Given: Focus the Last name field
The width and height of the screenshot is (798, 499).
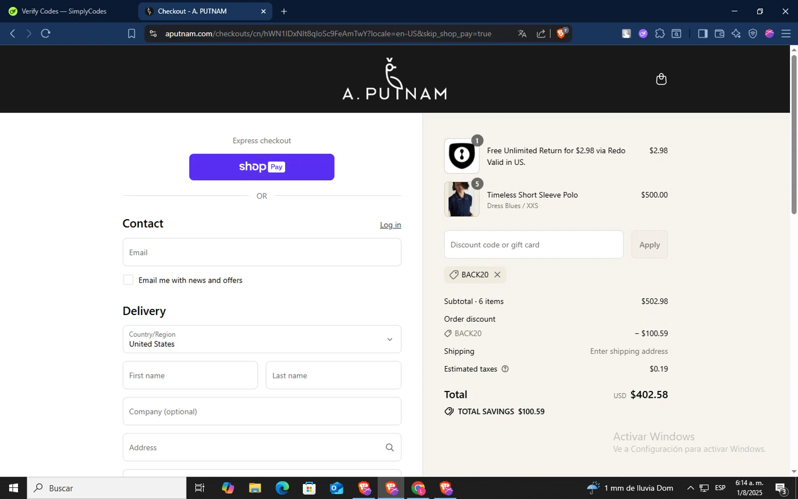Looking at the screenshot, I should pyautogui.click(x=334, y=375).
